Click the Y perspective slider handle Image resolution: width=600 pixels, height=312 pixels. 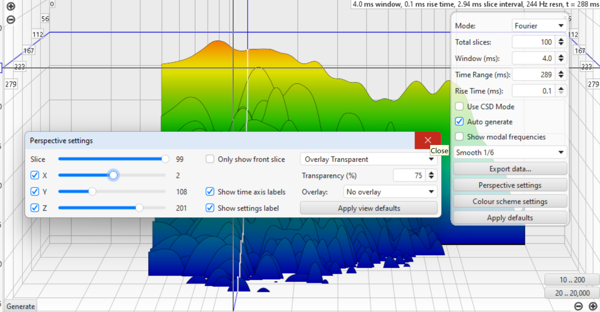[x=92, y=192]
